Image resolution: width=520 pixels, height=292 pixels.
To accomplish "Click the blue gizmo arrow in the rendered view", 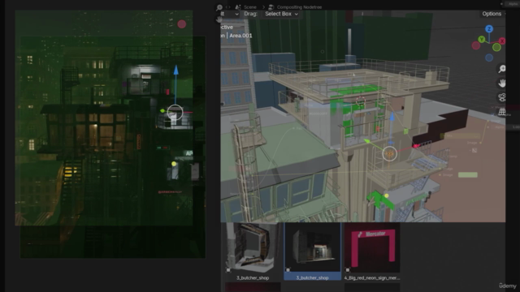I will [x=175, y=70].
